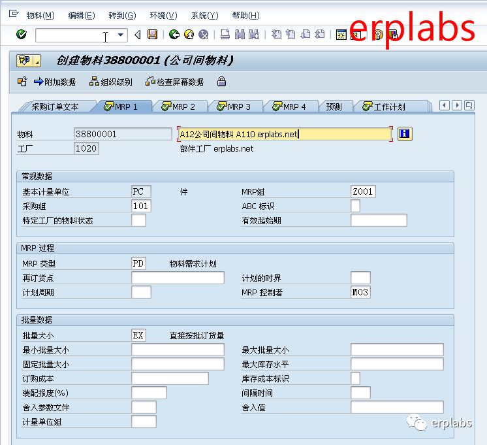Open the 预测 forecast tab
The width and height of the screenshot is (487, 445).
334,107
